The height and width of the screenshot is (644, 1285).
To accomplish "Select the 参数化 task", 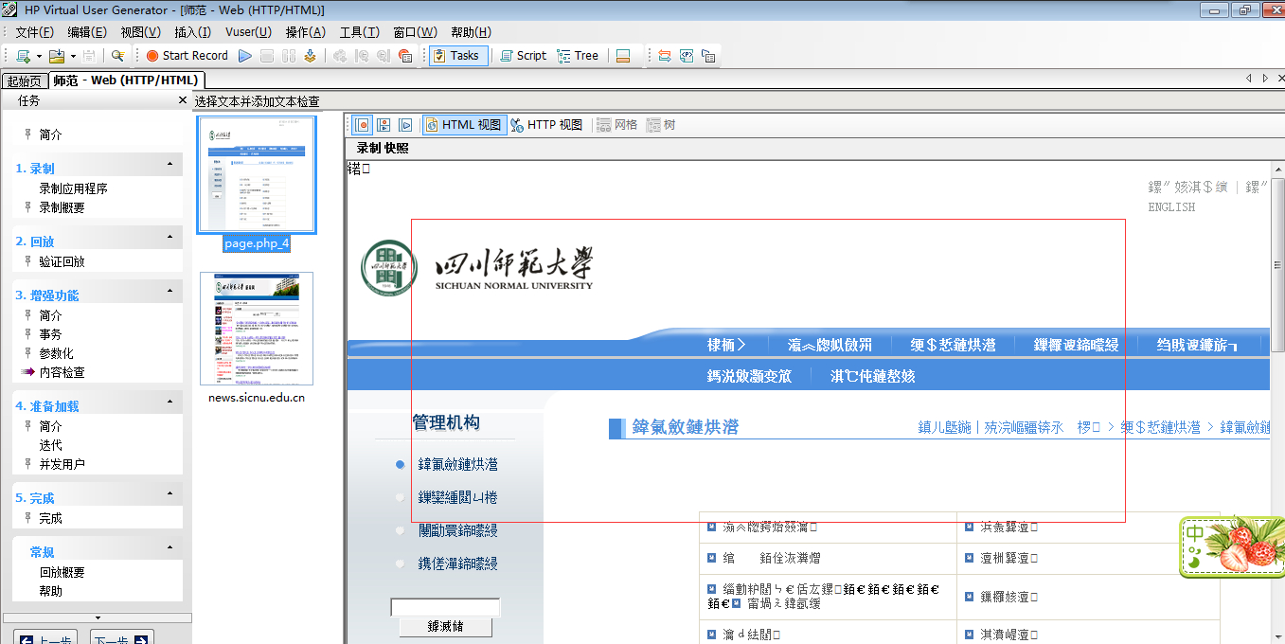I will 56,353.
